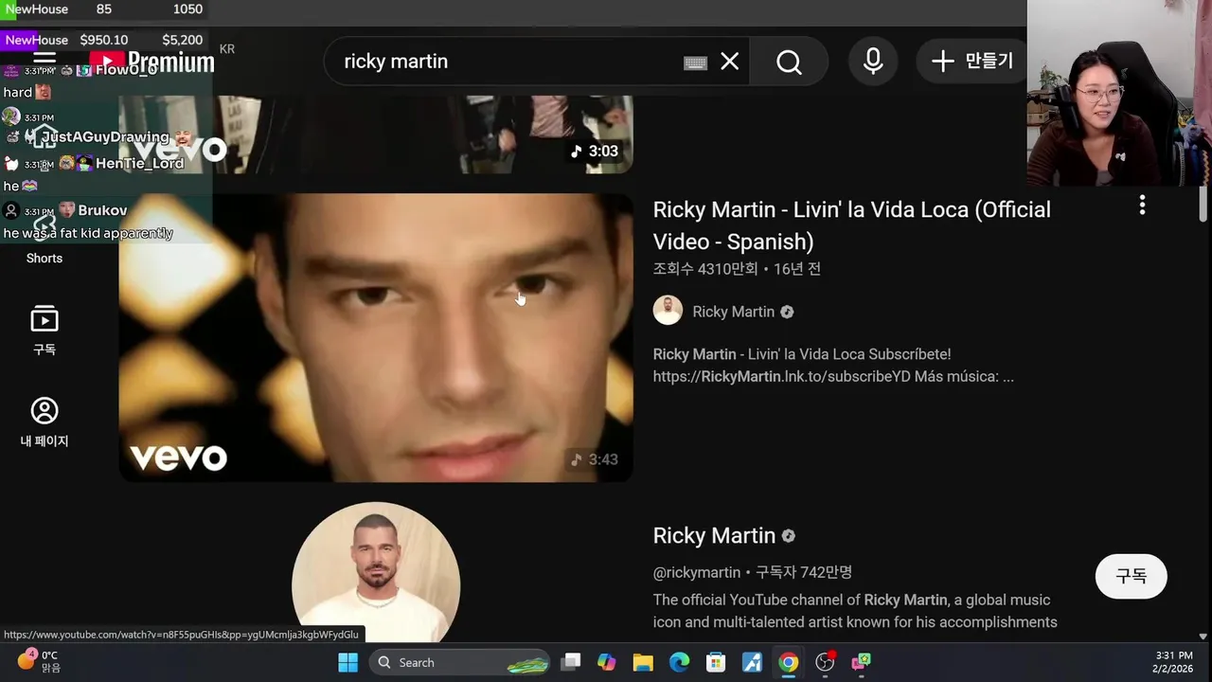Image resolution: width=1212 pixels, height=682 pixels.
Task: Open Task View on the taskbar
Action: point(570,662)
